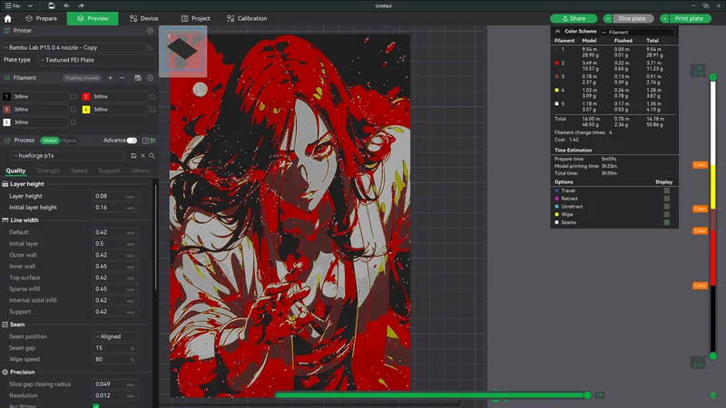The image size is (726, 408).
Task: Switch to Calibration tab
Action: (247, 18)
